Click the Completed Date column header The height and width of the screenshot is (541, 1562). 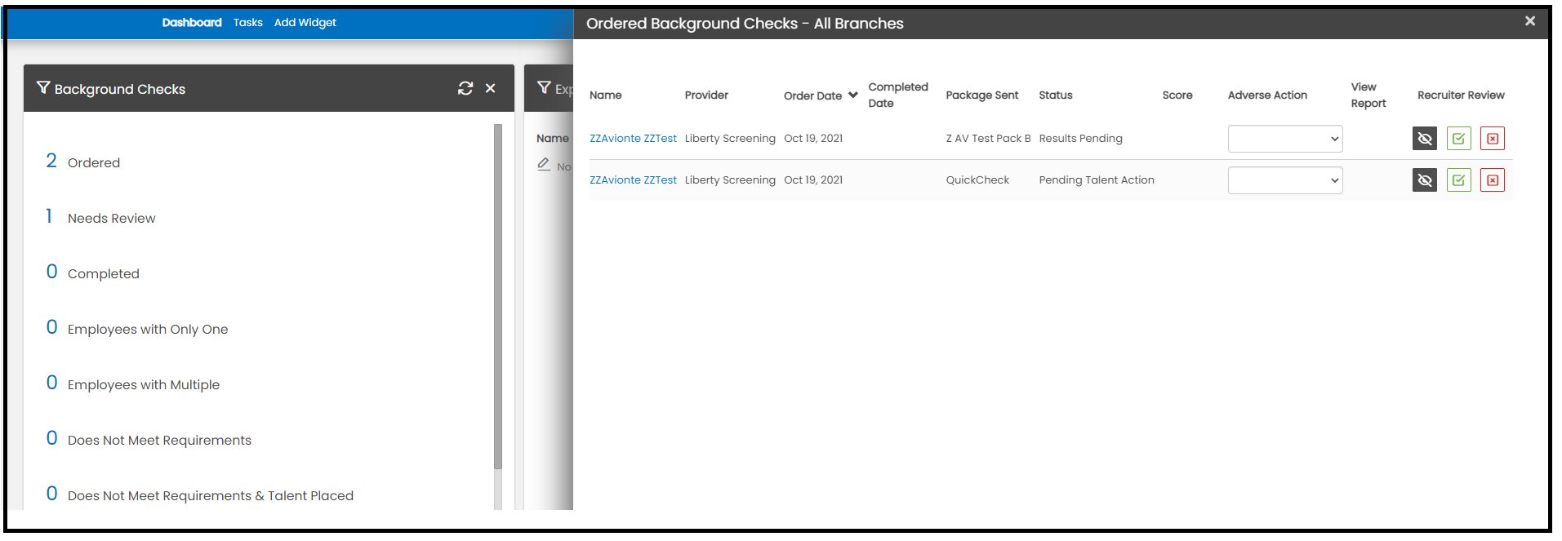[898, 95]
